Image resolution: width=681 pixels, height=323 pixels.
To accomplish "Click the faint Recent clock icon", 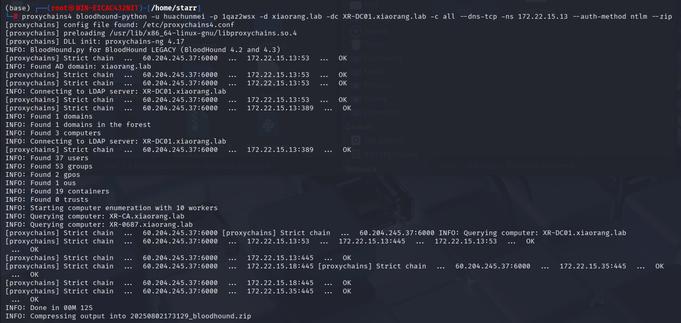I will click(x=356, y=31).
